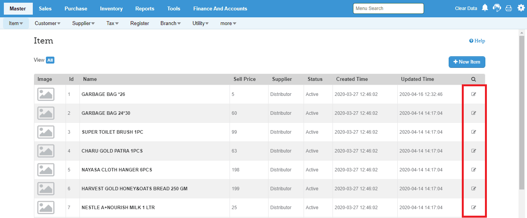This screenshot has width=527, height=218.
Task: Select item name SUPER TOILET BRUSH 1PC
Action: [112, 132]
